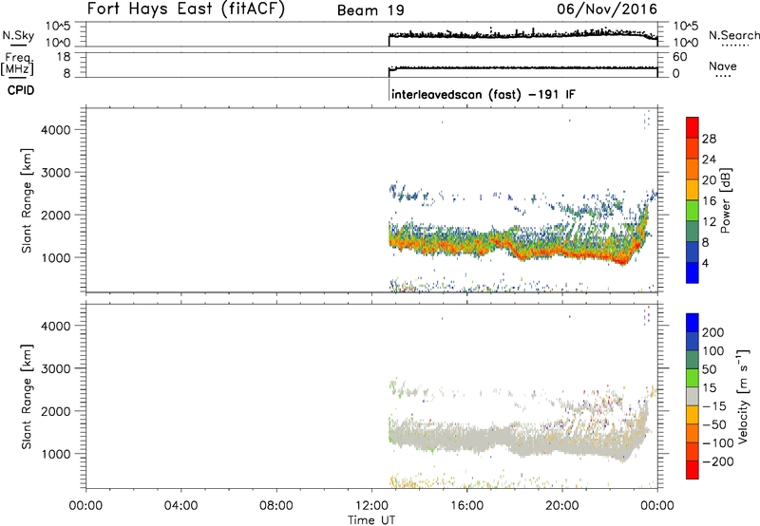Click the "-50" label on the Velocity colorbar
Viewport: 760px width, 526px height.
pos(714,424)
